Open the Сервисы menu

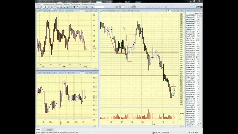click(x=85, y=4)
